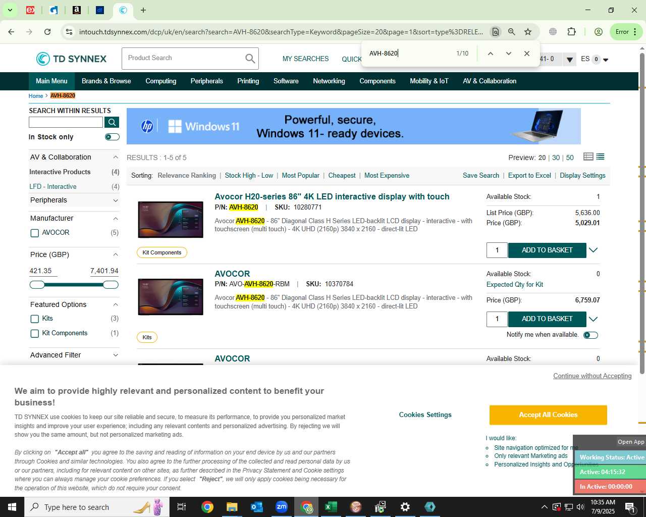Collapse the Manufacturer filter section
This screenshot has width=646, height=517.
pyautogui.click(x=116, y=219)
